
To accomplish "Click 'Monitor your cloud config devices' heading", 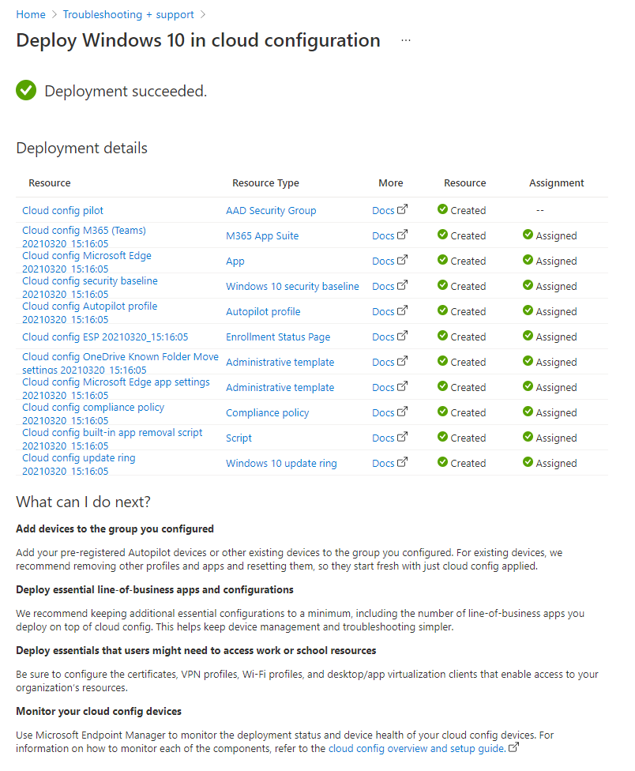I will 99,711.
